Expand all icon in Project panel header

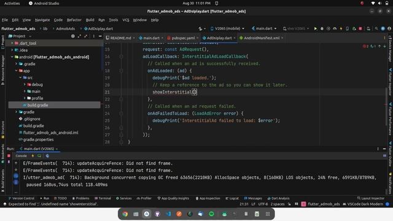click(79, 36)
